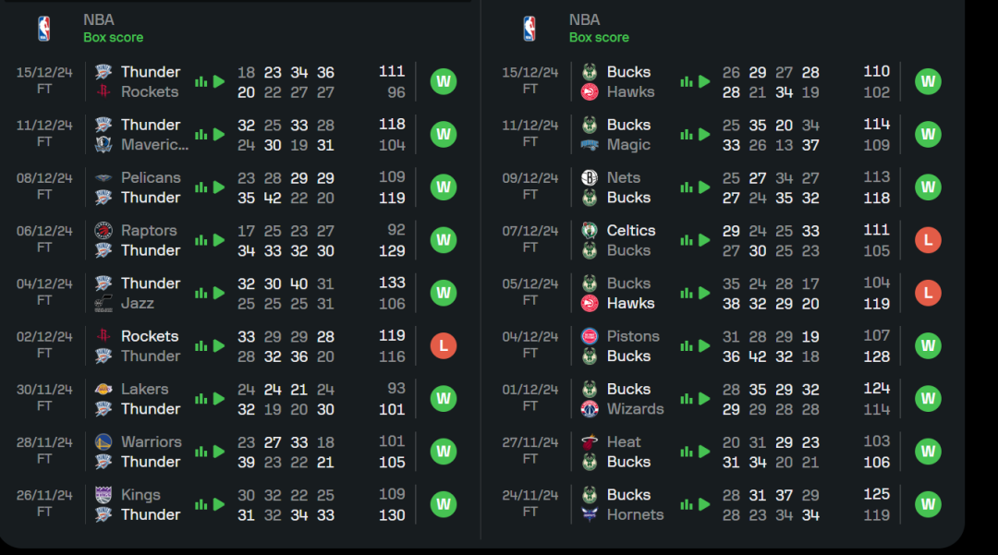Screen dimensions: 998x555
Task: Click the red L badge for Rockets vs Thunder
Action: click(444, 346)
